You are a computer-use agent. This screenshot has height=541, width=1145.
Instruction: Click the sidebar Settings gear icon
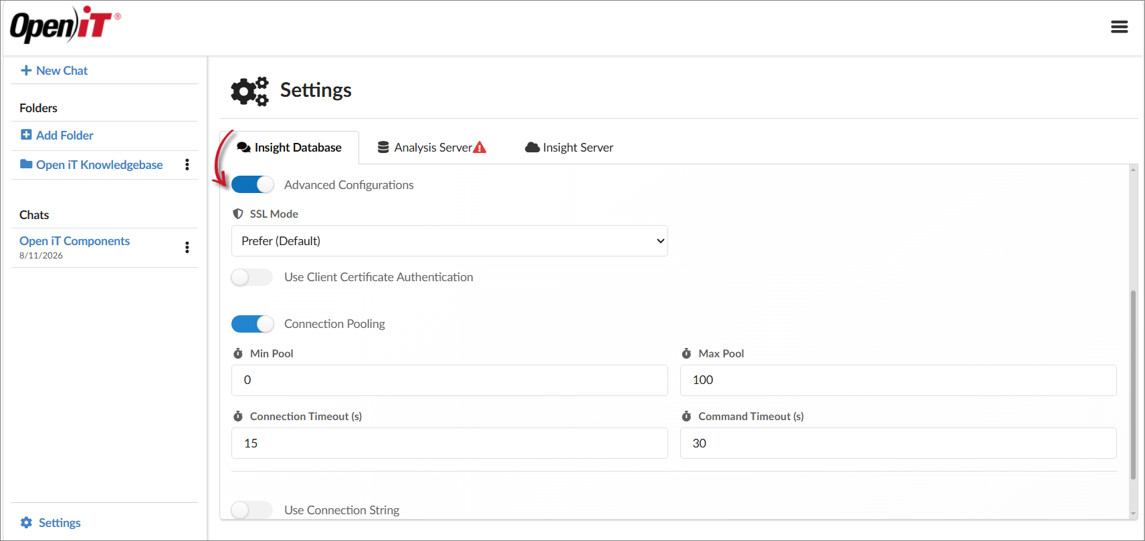(26, 522)
